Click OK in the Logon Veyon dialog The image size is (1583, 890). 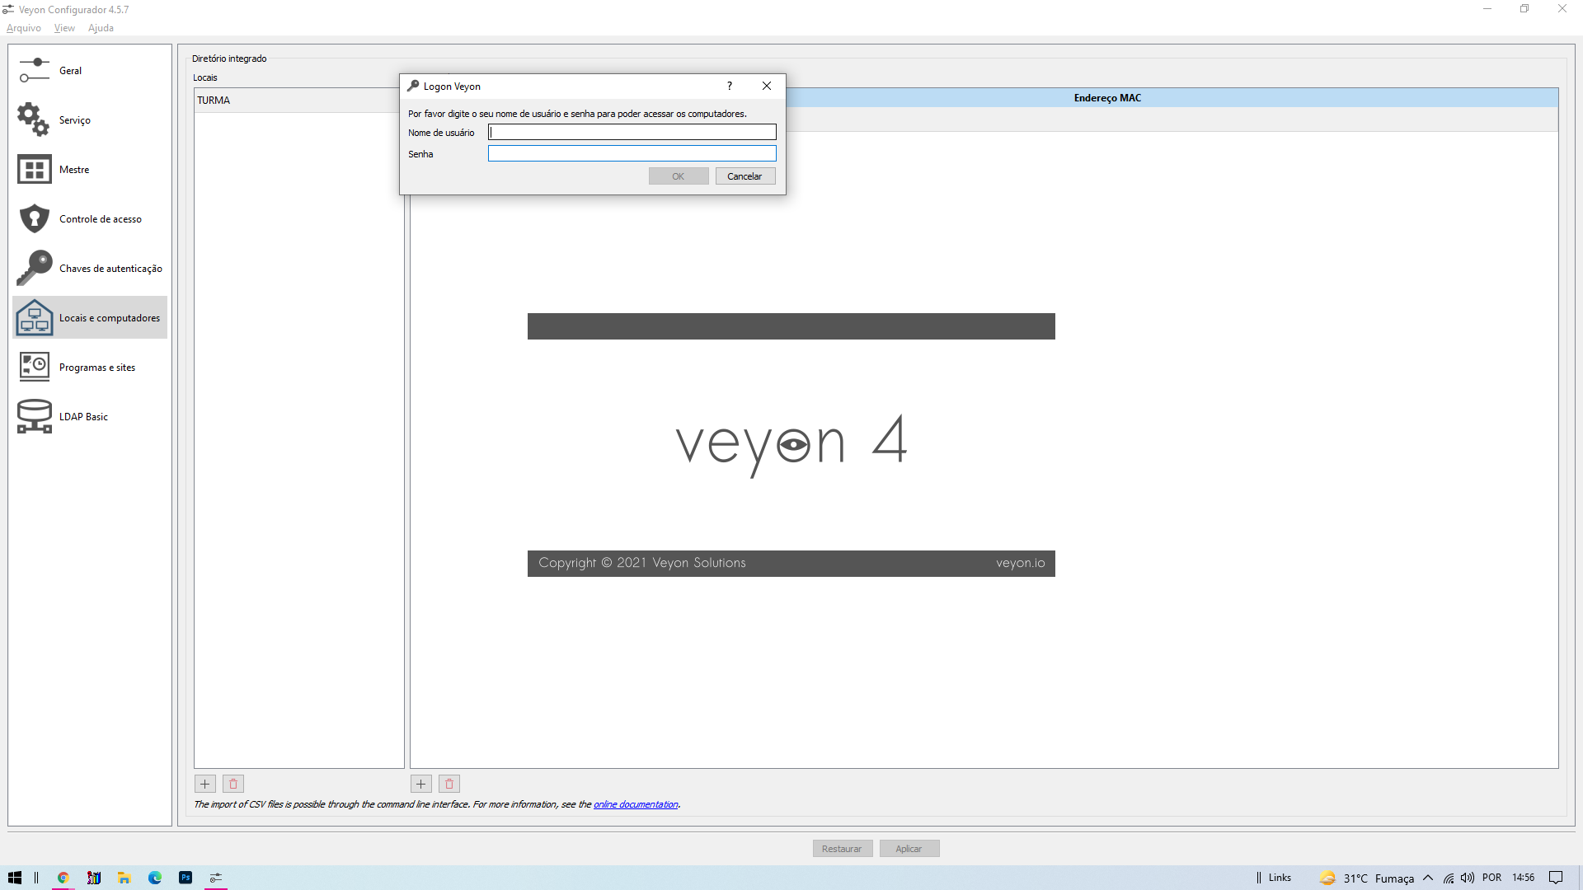pyautogui.click(x=679, y=176)
